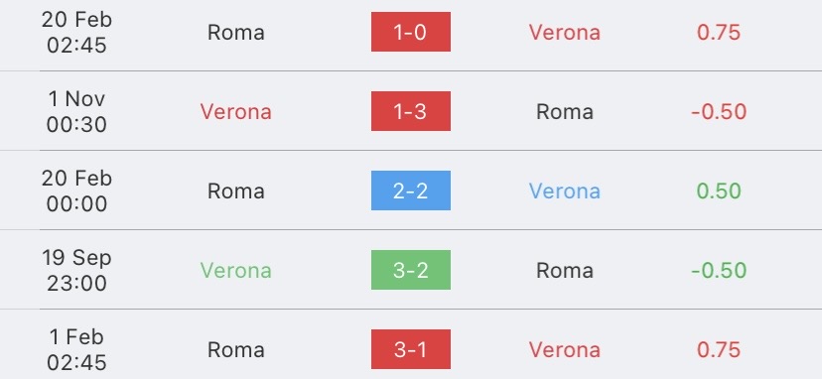This screenshot has height=379, width=822.
Task: Click the 0.75 handicap in the 1-0 row
Action: [719, 33]
